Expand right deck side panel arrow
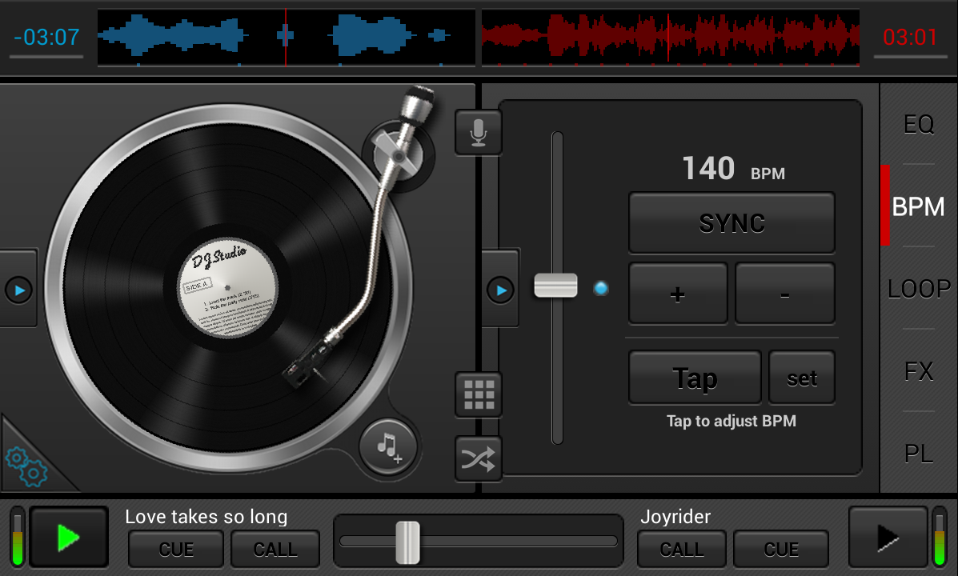Image resolution: width=958 pixels, height=576 pixels. 501,290
